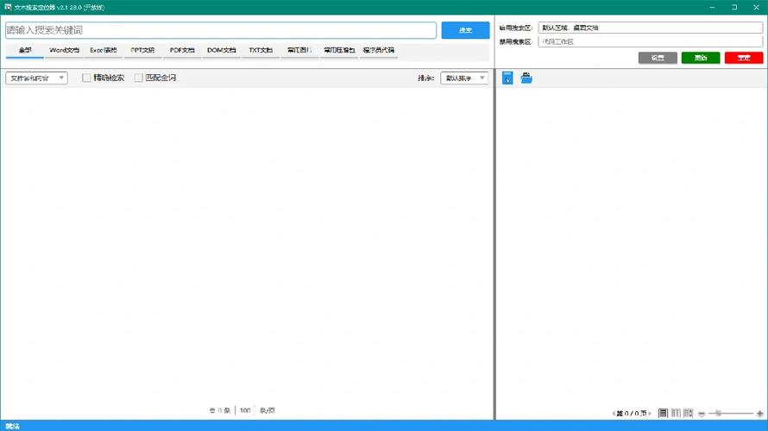Go to previous page arrow
The width and height of the screenshot is (768, 431).
pos(614,414)
